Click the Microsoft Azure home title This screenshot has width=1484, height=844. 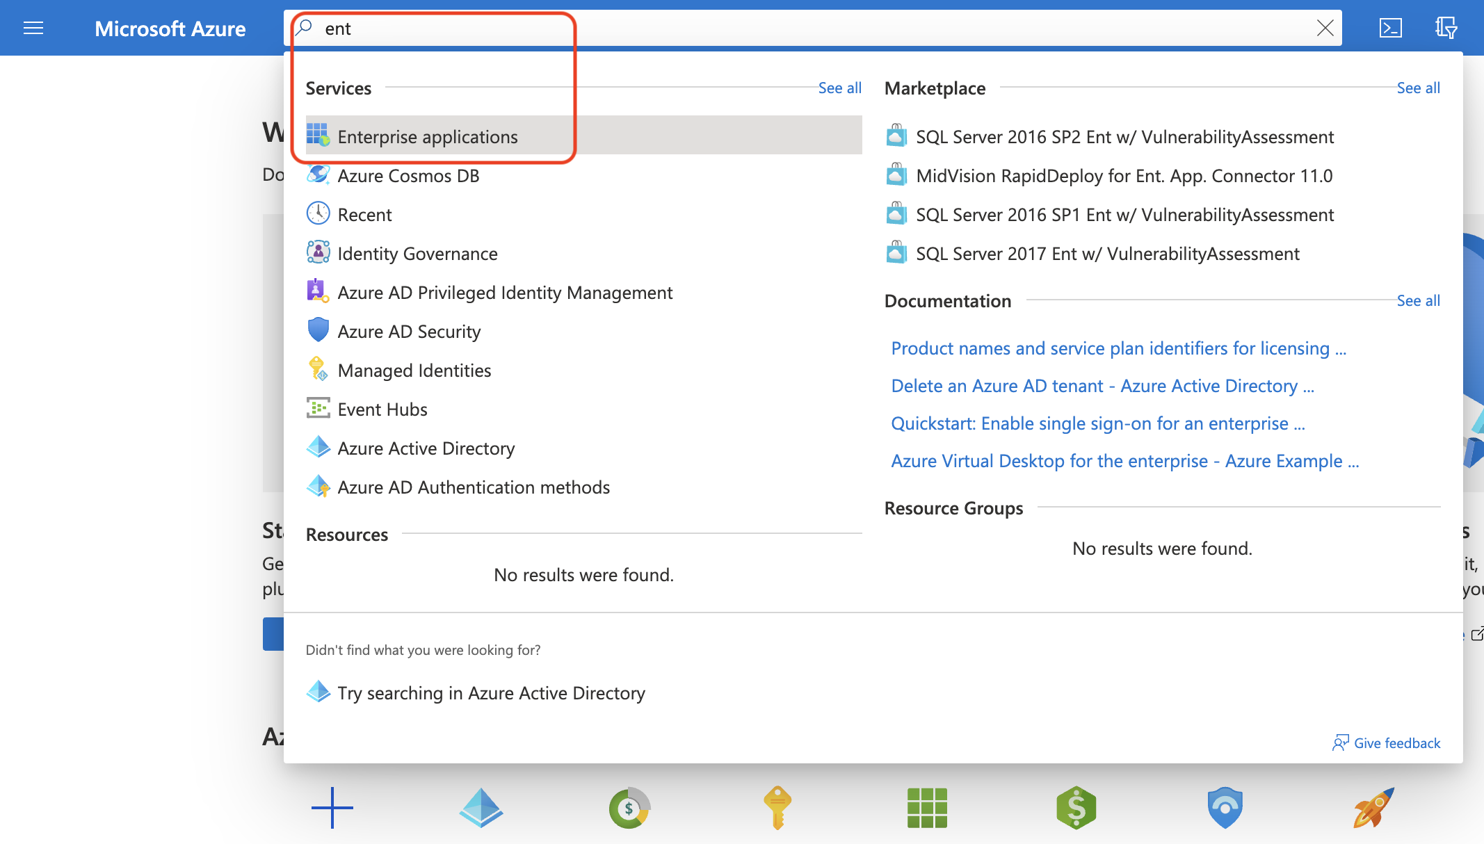click(x=170, y=29)
